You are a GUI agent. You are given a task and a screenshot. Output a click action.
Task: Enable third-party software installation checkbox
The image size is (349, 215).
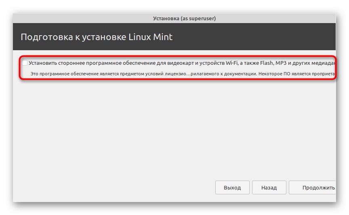(x=25, y=63)
